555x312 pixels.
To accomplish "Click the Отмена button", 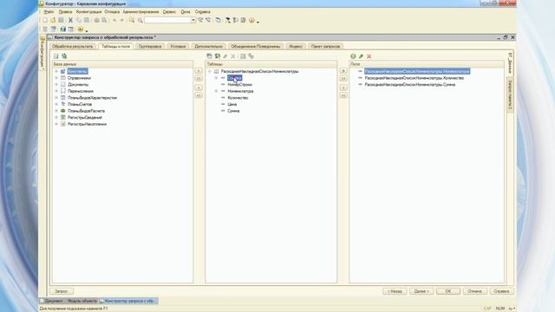I will [x=474, y=291].
